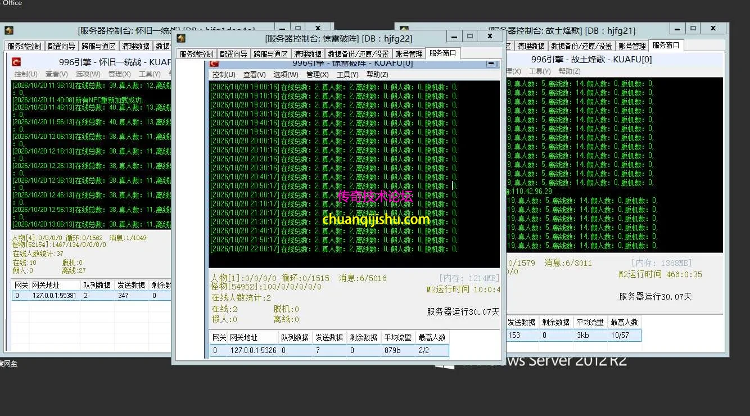Click 网关地址 column header in the 惊雷破阵 window
This screenshot has width=750, height=416.
(253, 337)
